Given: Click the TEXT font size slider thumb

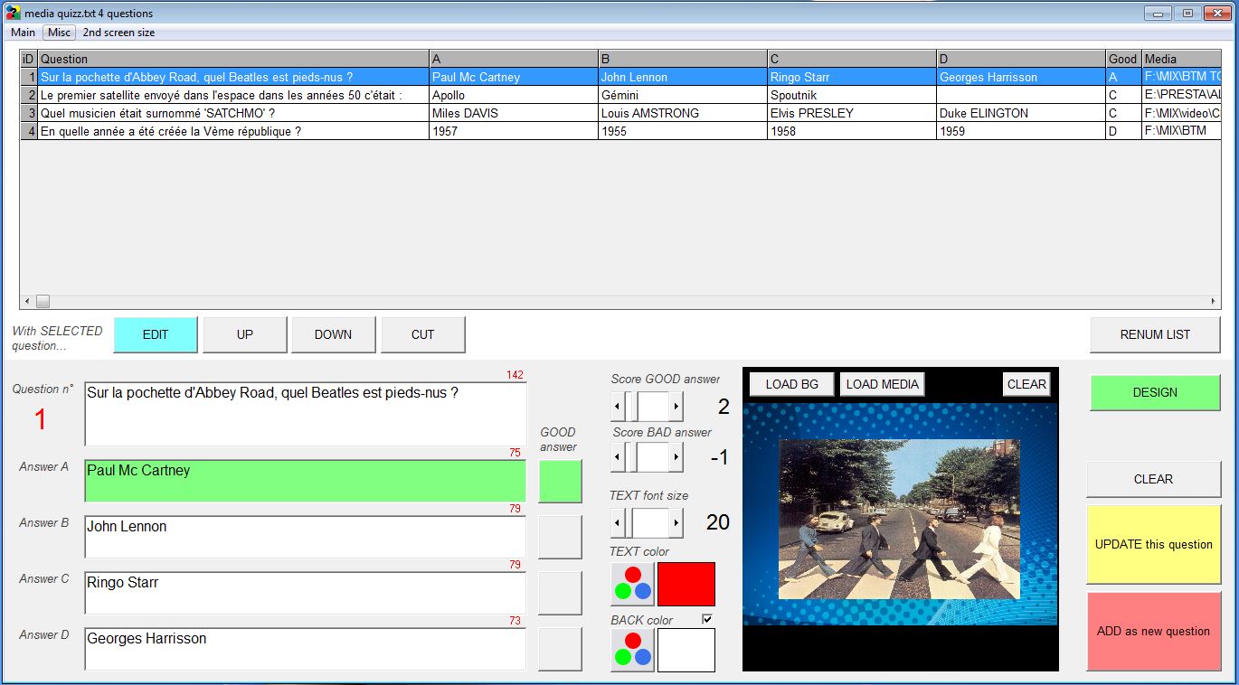Looking at the screenshot, I should click(x=628, y=522).
